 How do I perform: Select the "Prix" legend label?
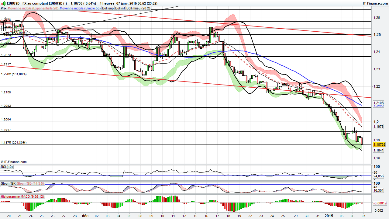(x=3, y=8)
